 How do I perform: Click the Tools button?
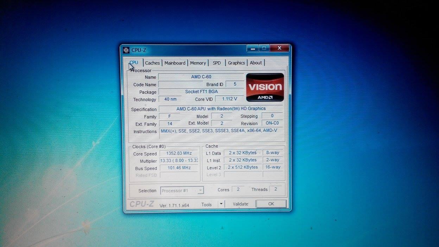206,204
